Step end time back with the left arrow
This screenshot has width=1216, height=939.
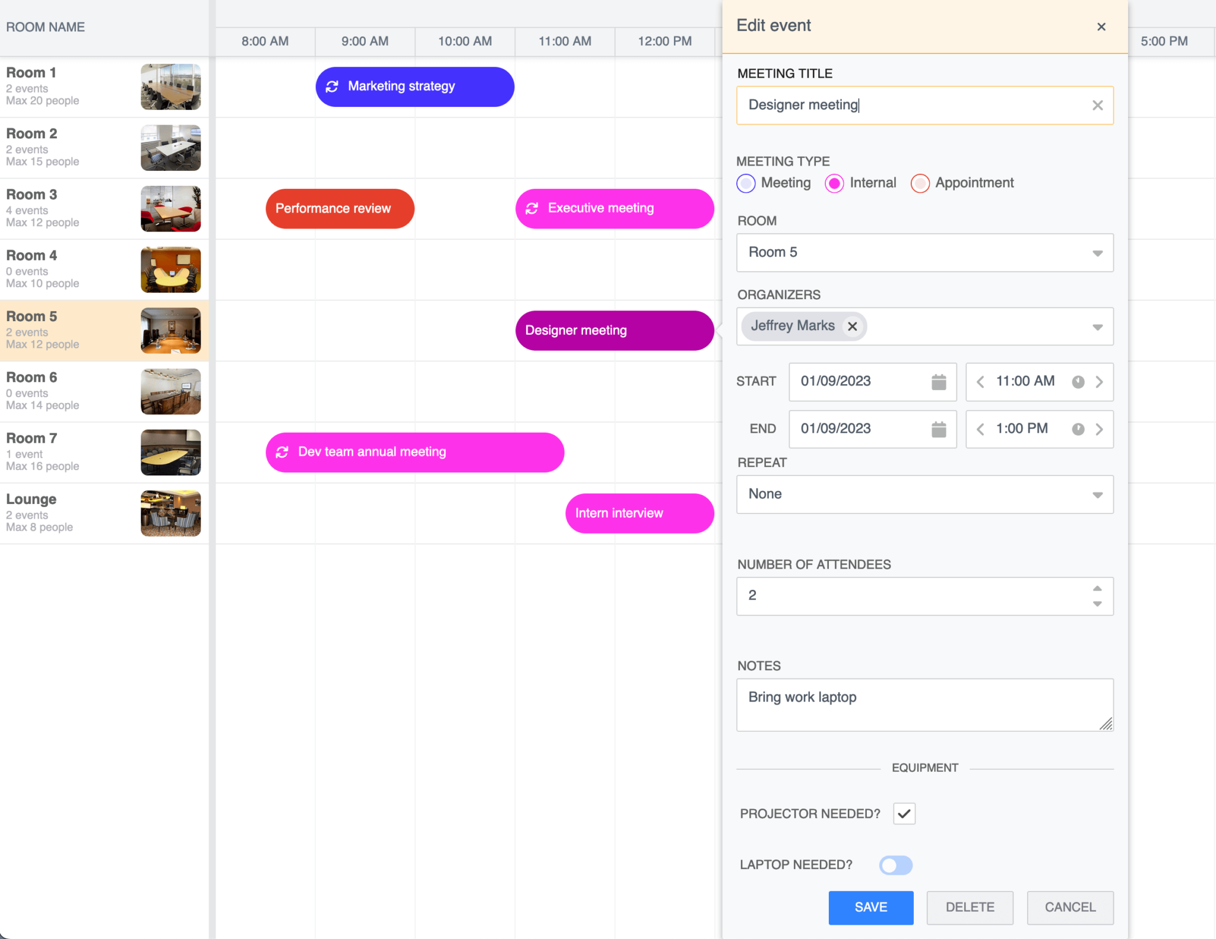pos(980,429)
